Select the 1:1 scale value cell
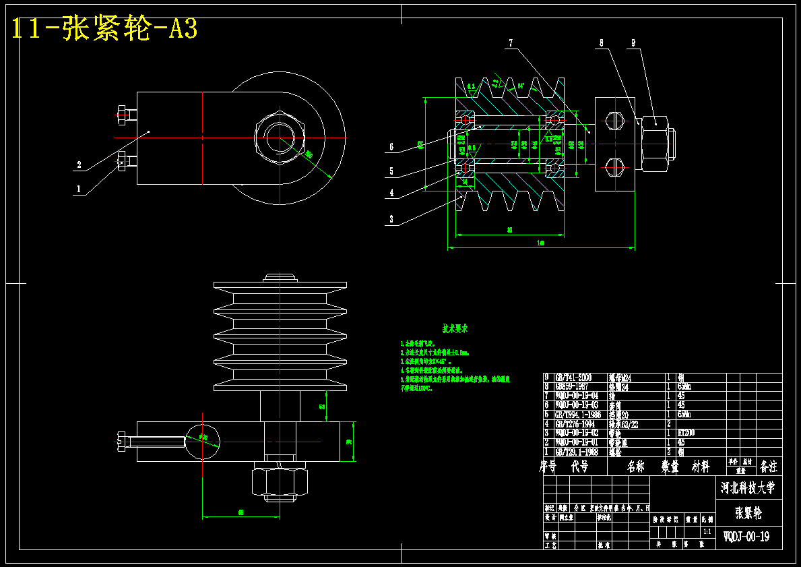This screenshot has width=801, height=567. point(707,532)
